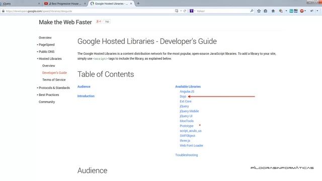Open the jQuery Mobile library link
The height and width of the screenshot is (181, 322).
point(189,111)
